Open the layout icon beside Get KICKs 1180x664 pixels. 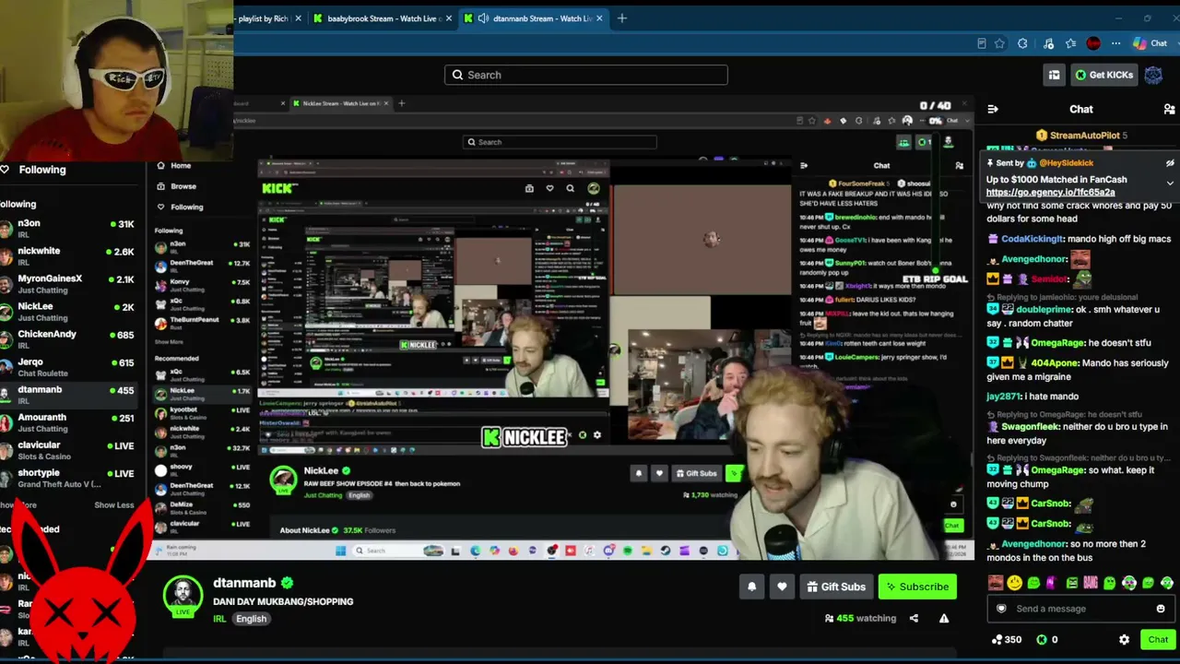pyautogui.click(x=1054, y=75)
